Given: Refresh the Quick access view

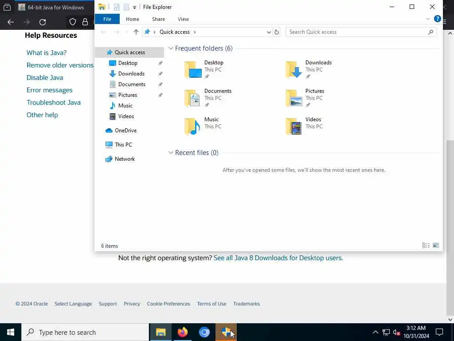Looking at the screenshot, I should (x=277, y=32).
